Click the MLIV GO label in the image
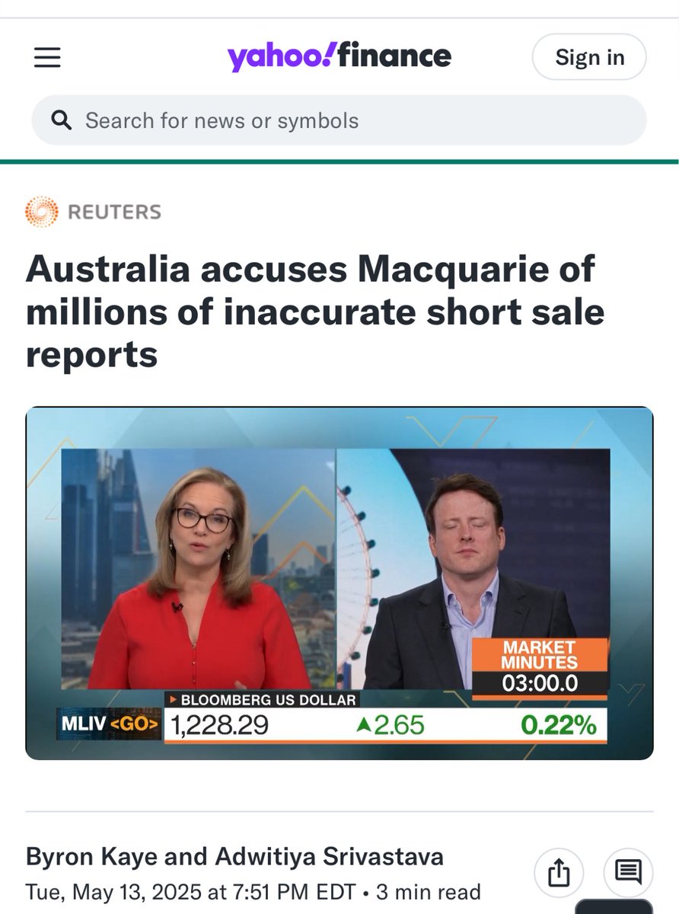The image size is (679, 914). pyautogui.click(x=109, y=725)
